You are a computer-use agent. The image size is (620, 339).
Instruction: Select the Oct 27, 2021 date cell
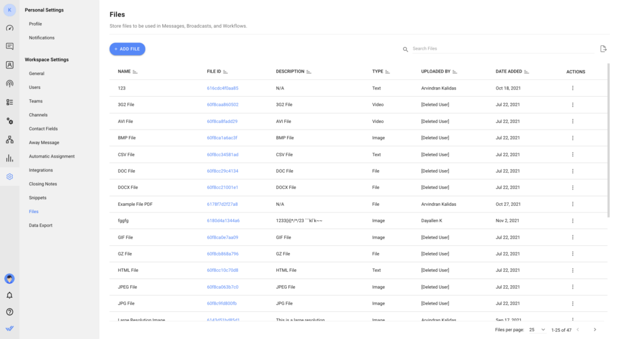(x=508, y=204)
